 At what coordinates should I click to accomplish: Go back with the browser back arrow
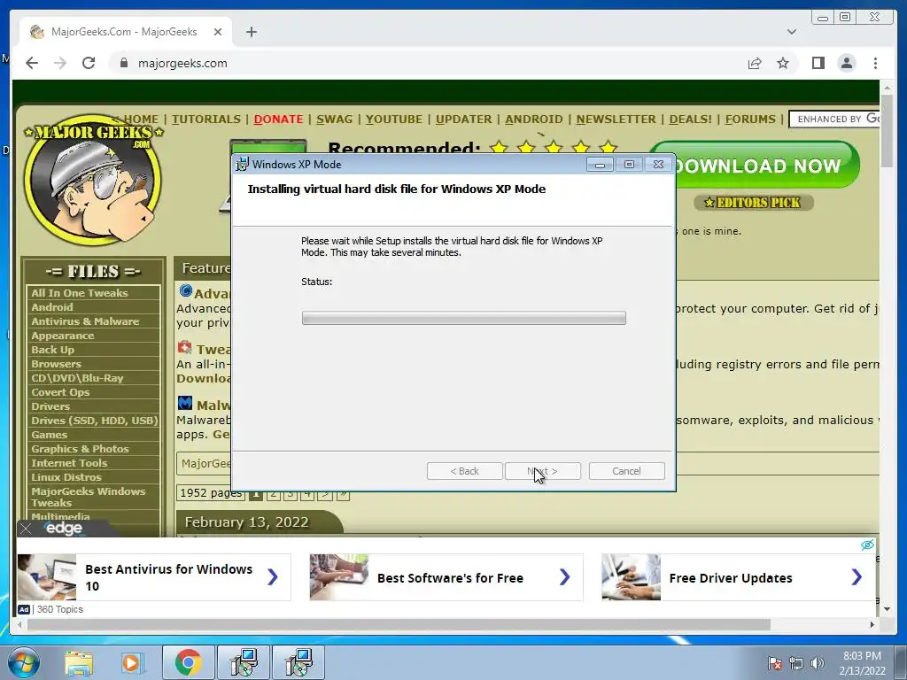(x=32, y=63)
